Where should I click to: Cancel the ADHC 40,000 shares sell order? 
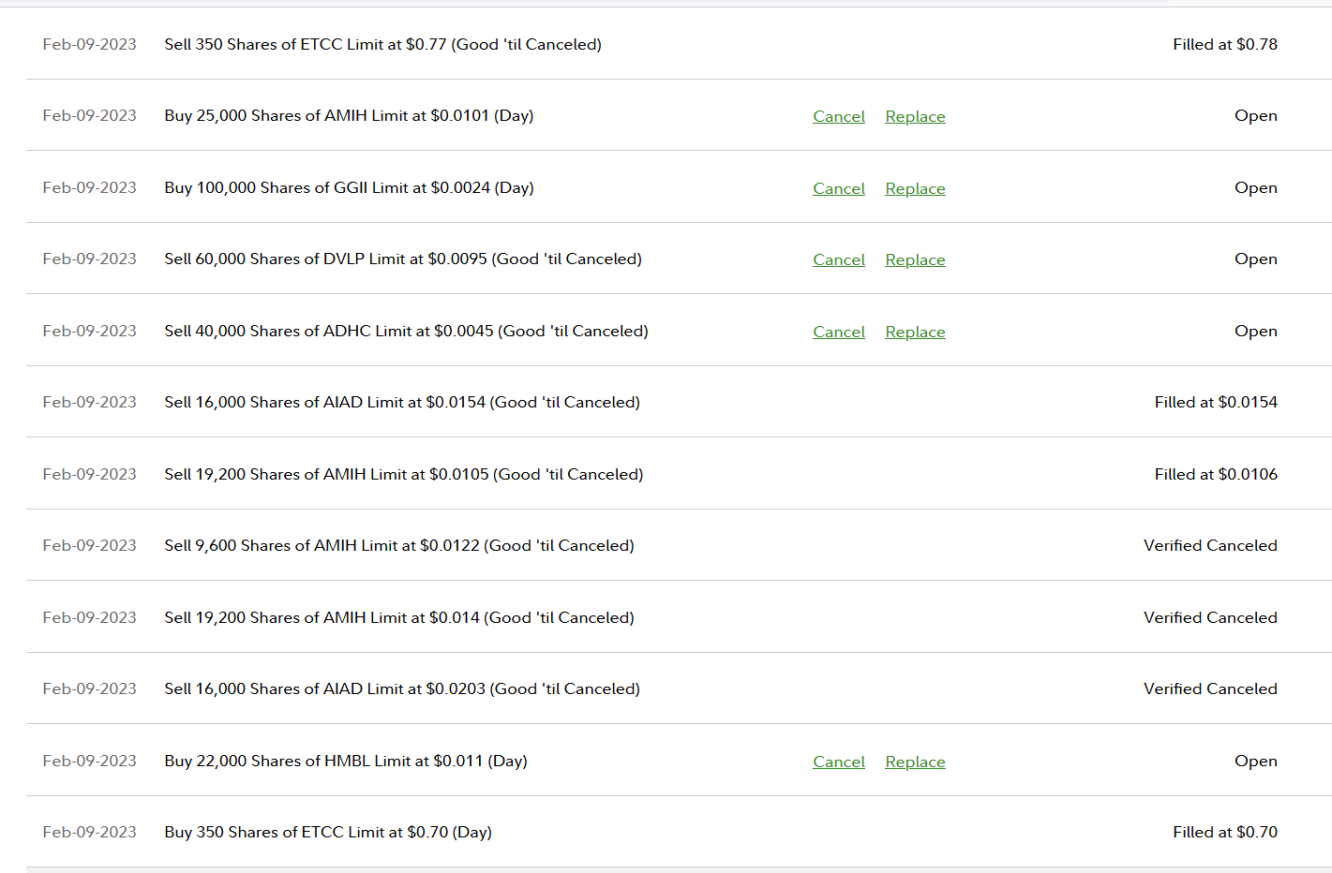(839, 332)
